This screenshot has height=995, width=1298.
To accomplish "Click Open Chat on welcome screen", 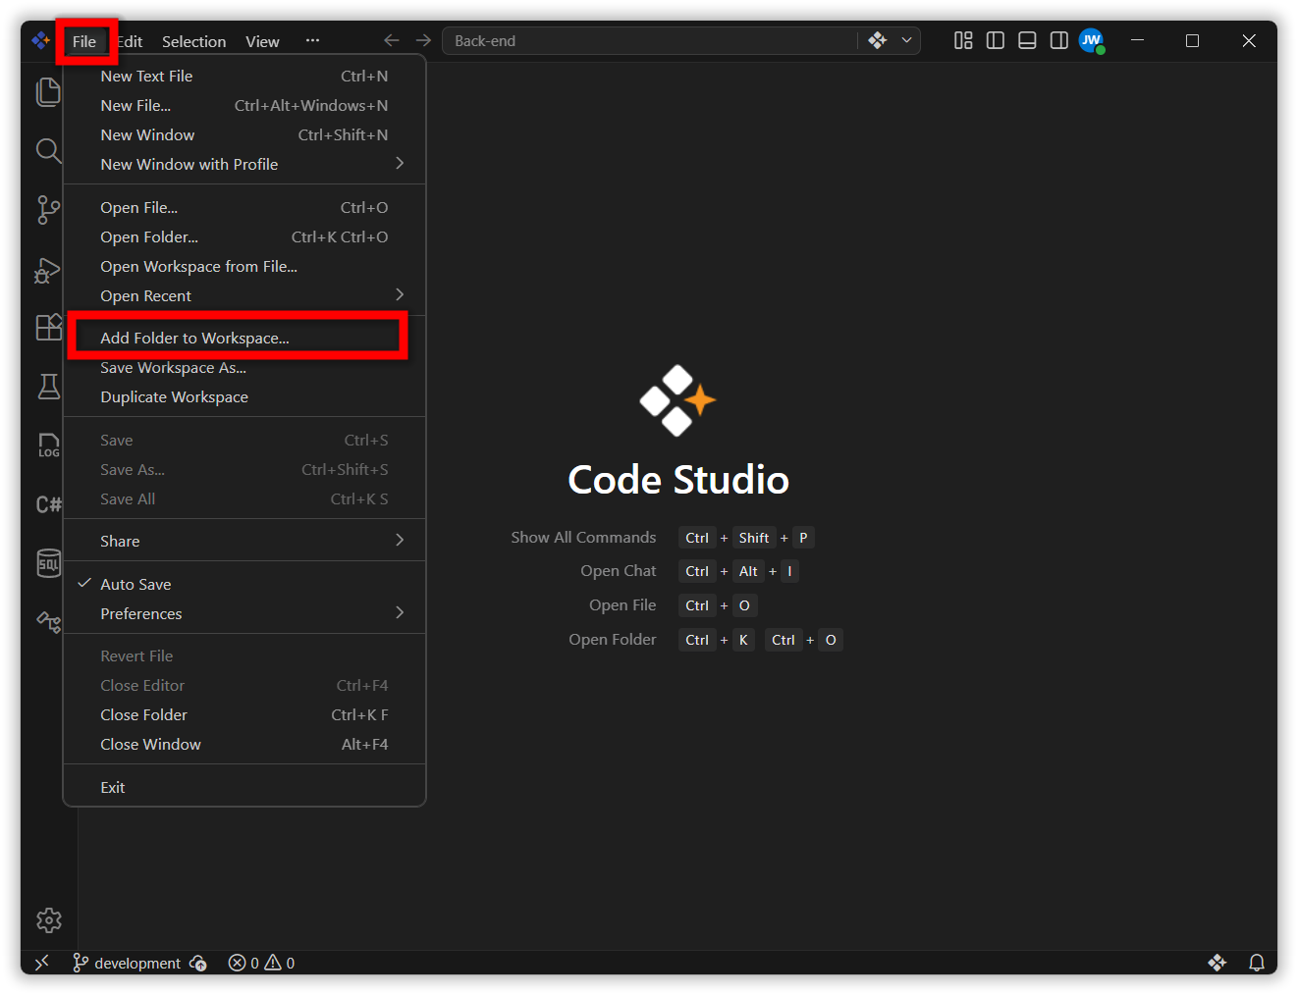I will tap(618, 570).
